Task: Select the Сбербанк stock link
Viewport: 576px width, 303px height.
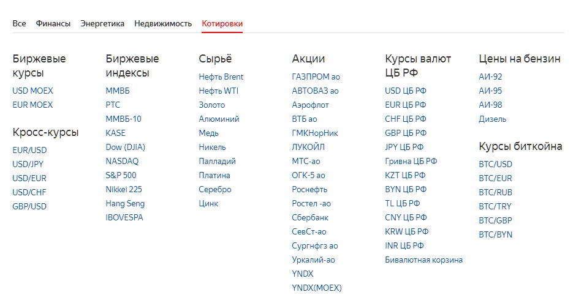Action: pyautogui.click(x=310, y=217)
